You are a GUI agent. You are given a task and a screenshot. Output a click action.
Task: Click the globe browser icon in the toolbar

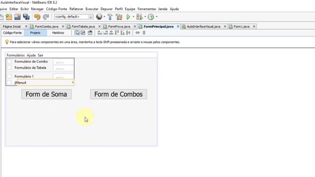point(99,17)
